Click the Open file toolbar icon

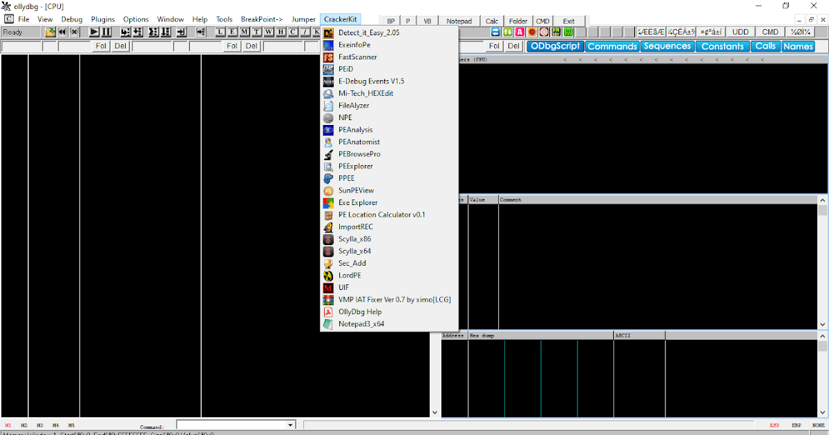tap(50, 32)
